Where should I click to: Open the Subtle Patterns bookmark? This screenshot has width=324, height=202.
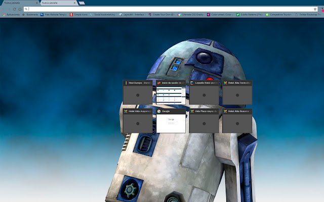click(x=250, y=15)
